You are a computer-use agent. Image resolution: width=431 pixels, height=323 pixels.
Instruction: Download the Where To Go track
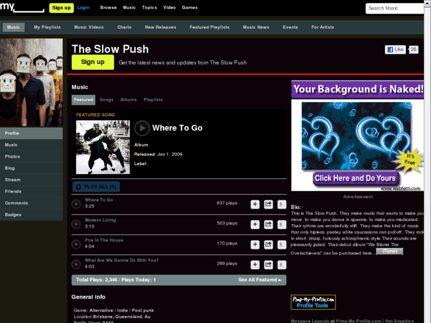pos(282,204)
